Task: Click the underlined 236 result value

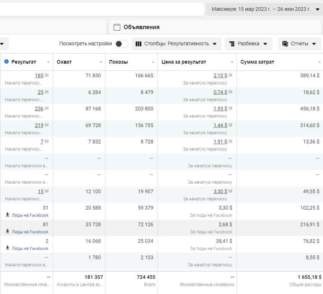Action: click(39, 109)
